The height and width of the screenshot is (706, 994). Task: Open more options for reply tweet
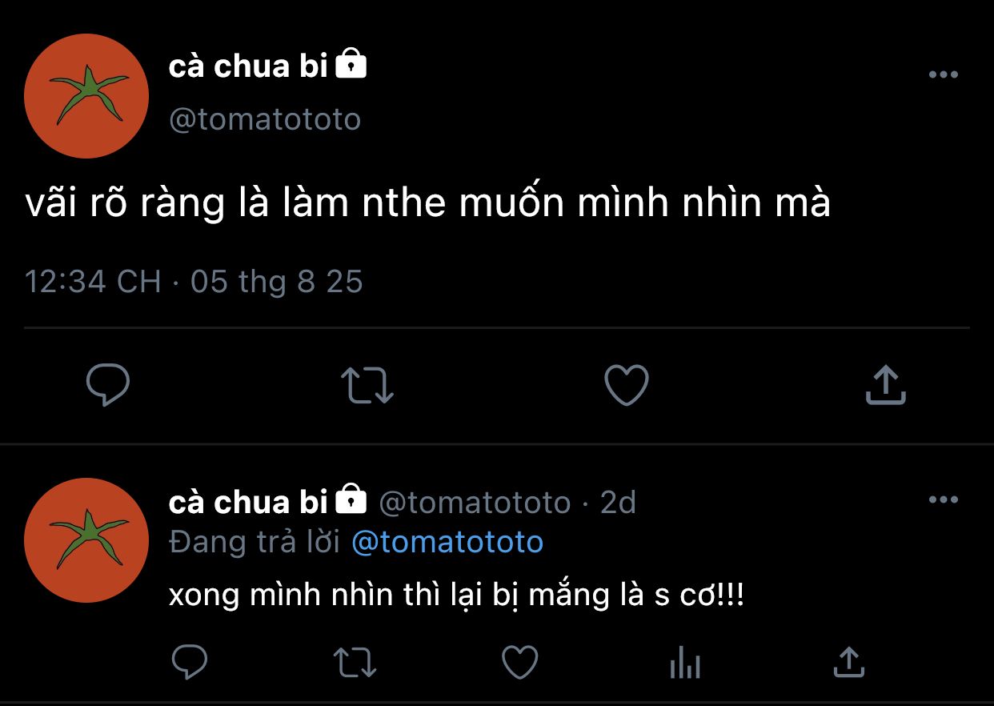click(943, 500)
